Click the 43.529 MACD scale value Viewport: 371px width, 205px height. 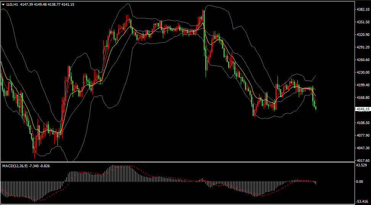pos(361,165)
